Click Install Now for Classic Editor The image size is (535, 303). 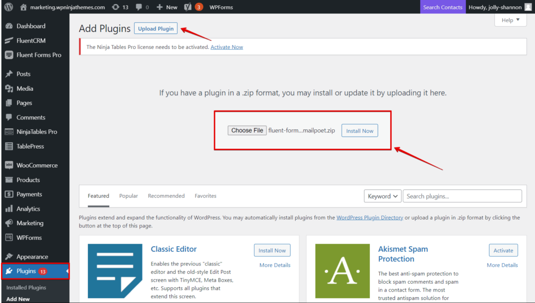pos(272,250)
